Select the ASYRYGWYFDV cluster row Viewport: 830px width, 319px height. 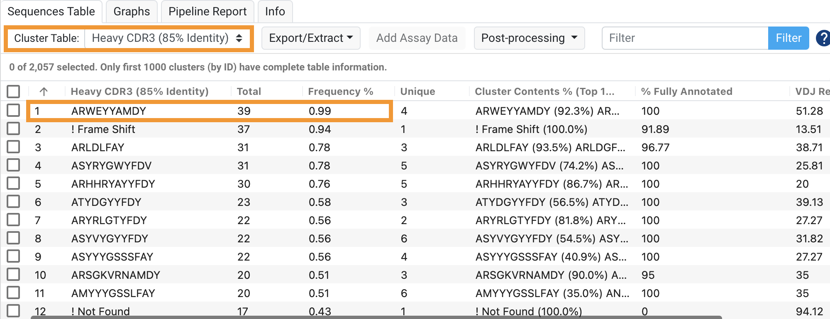(112, 166)
